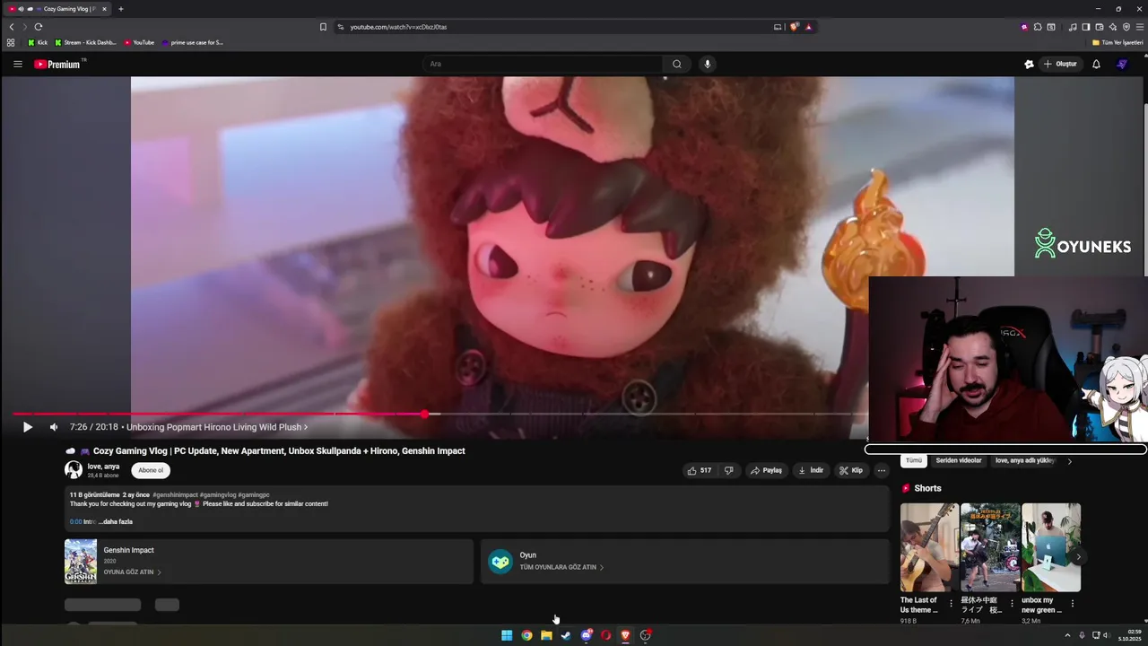Subscribe with the 'Abone ol' button
The width and height of the screenshot is (1148, 646).
click(151, 470)
